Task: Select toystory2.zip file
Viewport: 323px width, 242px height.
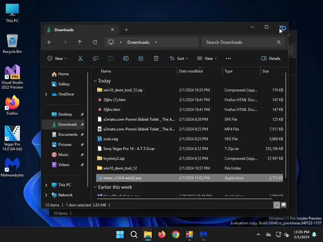Action: (190, 158)
